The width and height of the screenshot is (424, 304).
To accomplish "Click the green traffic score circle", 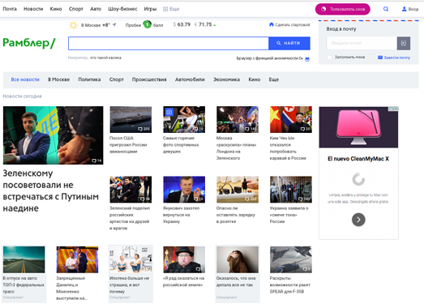I will pos(147,24).
